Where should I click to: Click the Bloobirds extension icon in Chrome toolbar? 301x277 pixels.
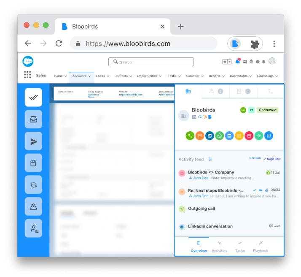[x=235, y=44]
